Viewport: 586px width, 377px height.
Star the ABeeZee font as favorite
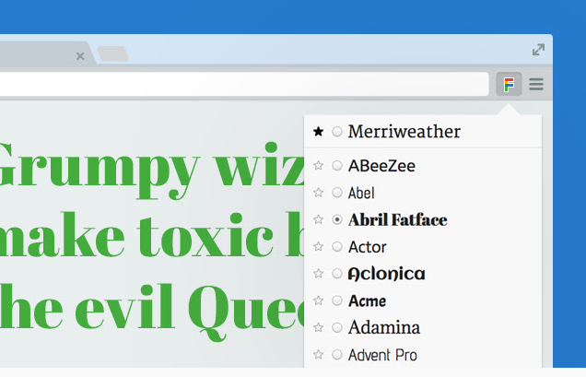[x=319, y=166]
